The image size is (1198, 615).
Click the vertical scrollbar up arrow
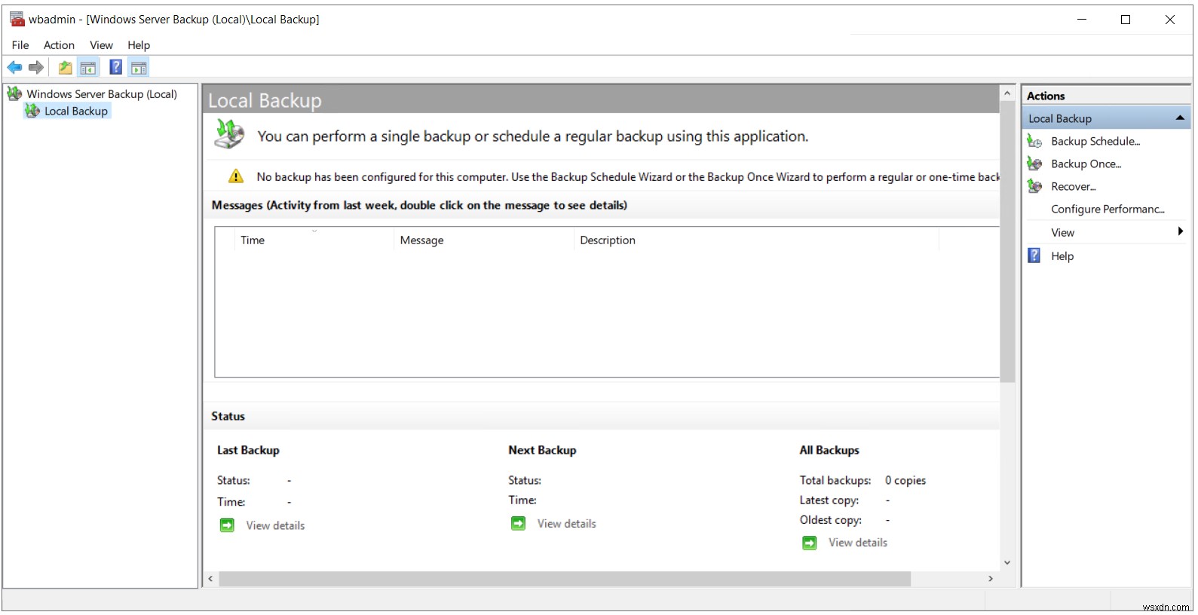tap(1007, 93)
